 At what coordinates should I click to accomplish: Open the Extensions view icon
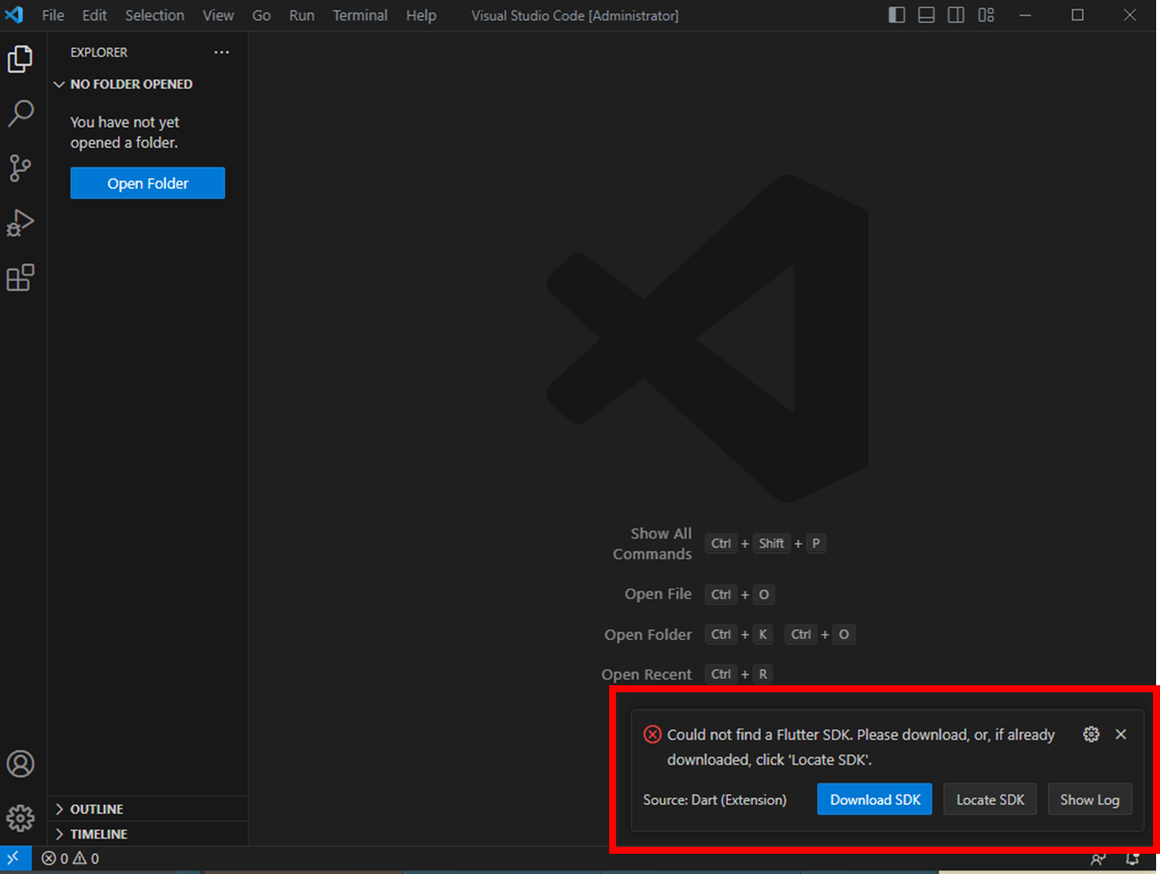20,277
